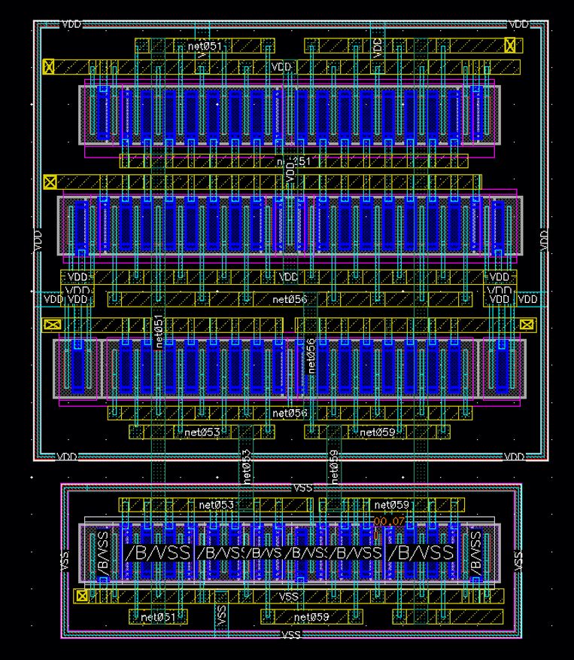
Task: Select the X pin marker on the bottom VSS rail
Action: point(82,596)
